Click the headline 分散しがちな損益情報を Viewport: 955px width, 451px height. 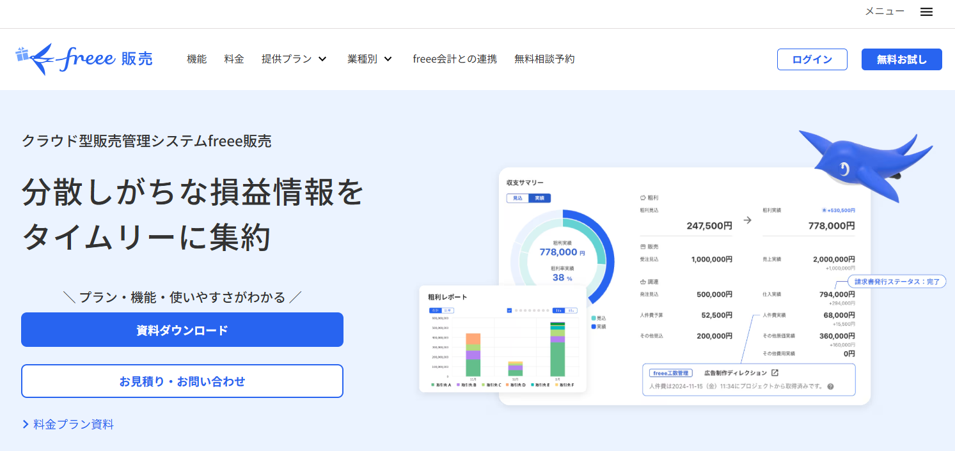[x=193, y=191]
